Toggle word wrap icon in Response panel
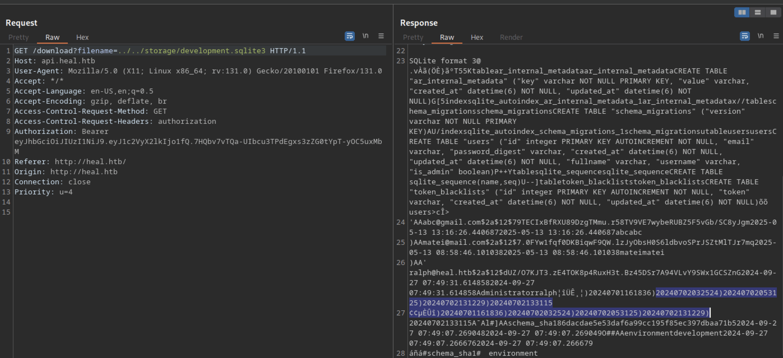 coord(744,36)
